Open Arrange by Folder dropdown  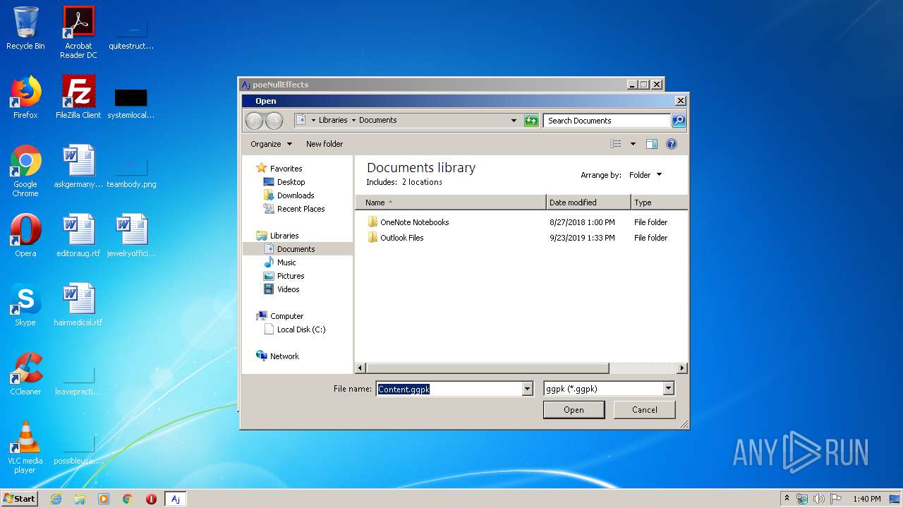click(x=646, y=175)
